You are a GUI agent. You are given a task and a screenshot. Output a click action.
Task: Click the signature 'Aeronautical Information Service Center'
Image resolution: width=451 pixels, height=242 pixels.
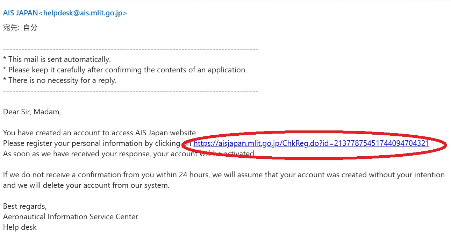(x=71, y=217)
